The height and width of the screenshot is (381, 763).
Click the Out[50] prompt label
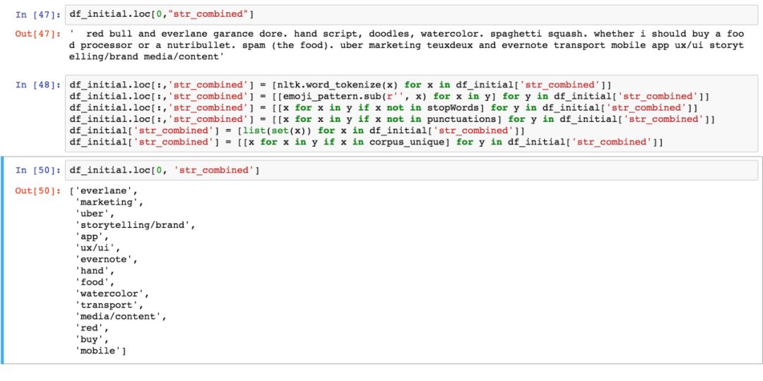point(38,190)
